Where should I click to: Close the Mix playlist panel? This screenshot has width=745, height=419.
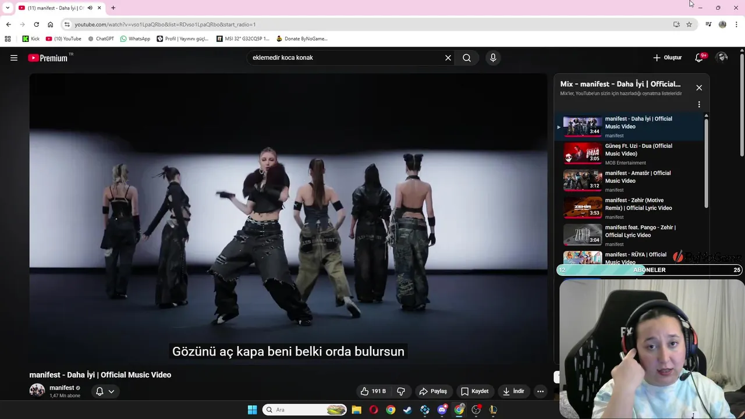699,87
